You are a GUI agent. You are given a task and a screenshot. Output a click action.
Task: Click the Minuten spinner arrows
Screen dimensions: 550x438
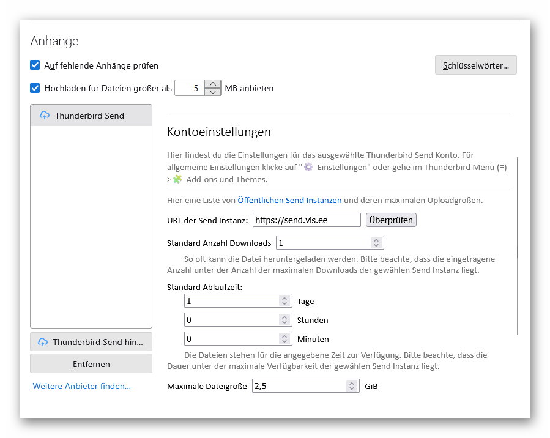coord(284,339)
